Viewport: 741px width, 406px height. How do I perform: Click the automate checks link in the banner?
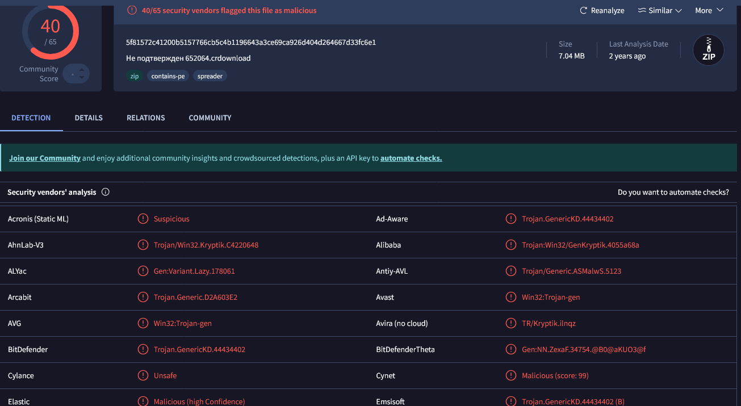pos(411,158)
